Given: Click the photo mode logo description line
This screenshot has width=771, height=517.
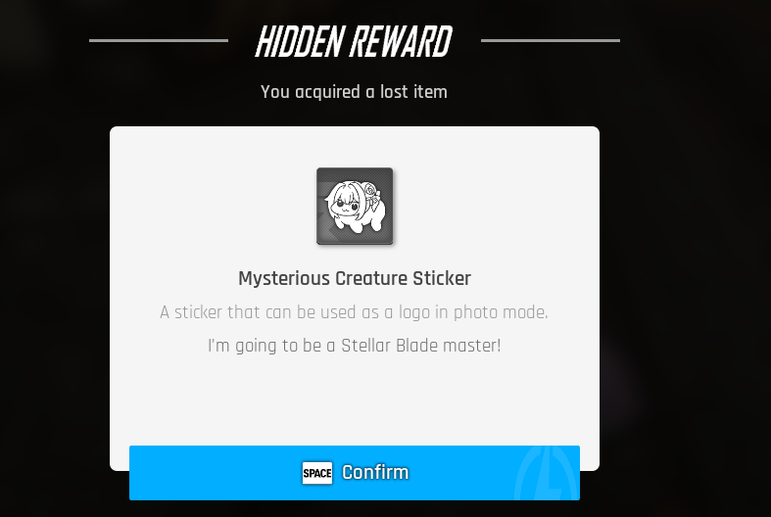Looking at the screenshot, I should pos(354,312).
